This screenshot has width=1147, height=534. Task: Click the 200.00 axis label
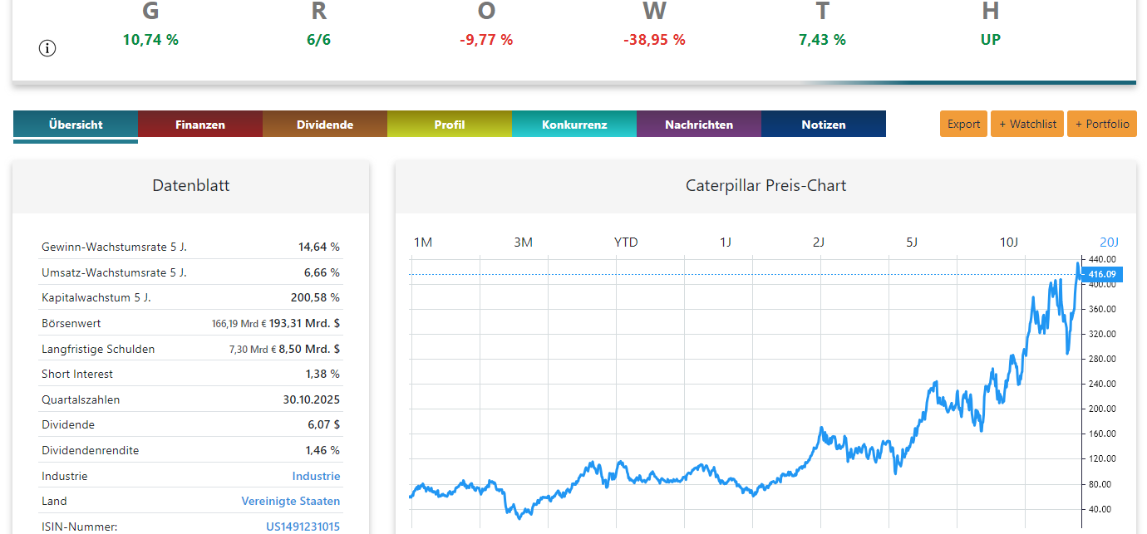tap(1100, 409)
